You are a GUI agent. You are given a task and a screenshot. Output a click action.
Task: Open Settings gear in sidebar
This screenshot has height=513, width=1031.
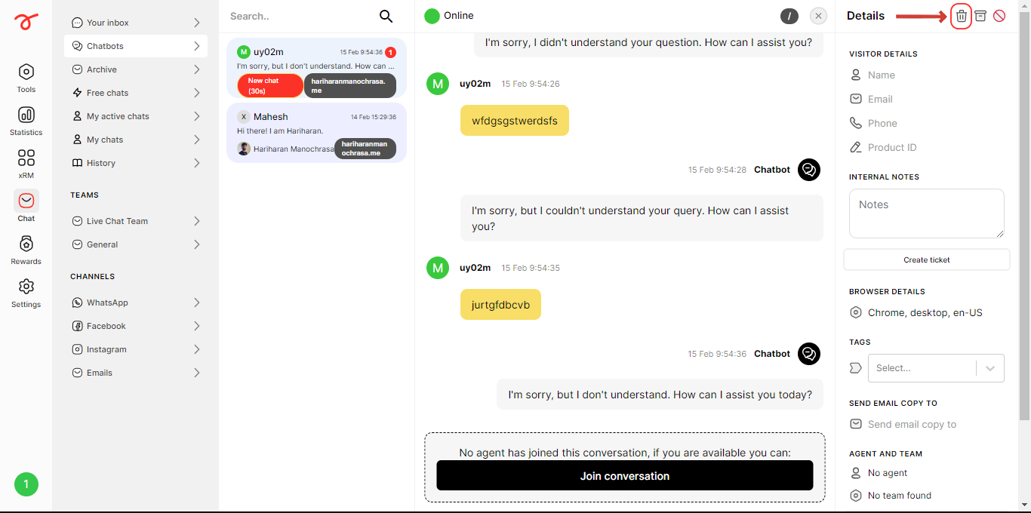[x=26, y=293]
